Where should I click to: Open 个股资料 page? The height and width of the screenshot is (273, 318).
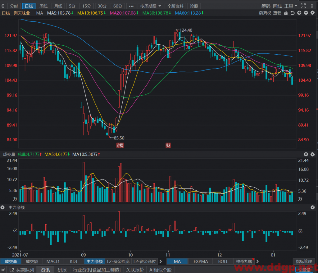(x=175, y=6)
